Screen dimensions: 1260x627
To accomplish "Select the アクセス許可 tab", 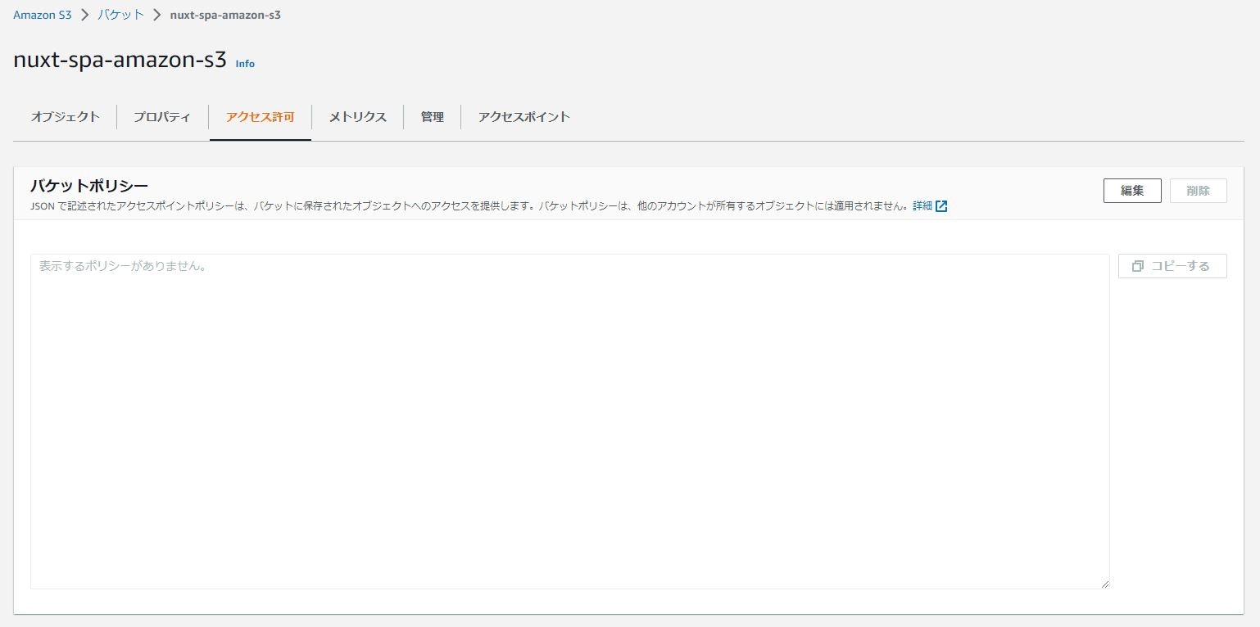I will click(x=260, y=116).
